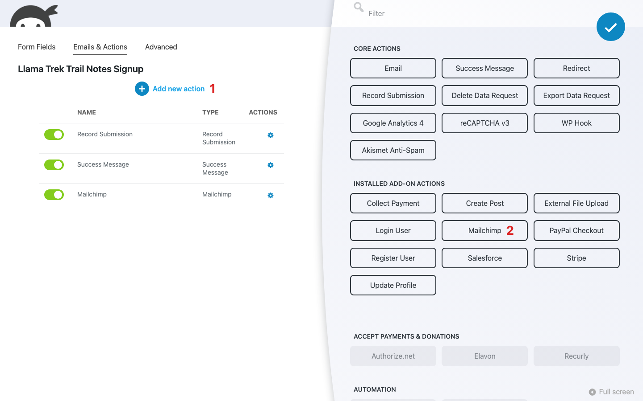Add a Record Submission action from drawer
The height and width of the screenshot is (401, 643).
393,95
